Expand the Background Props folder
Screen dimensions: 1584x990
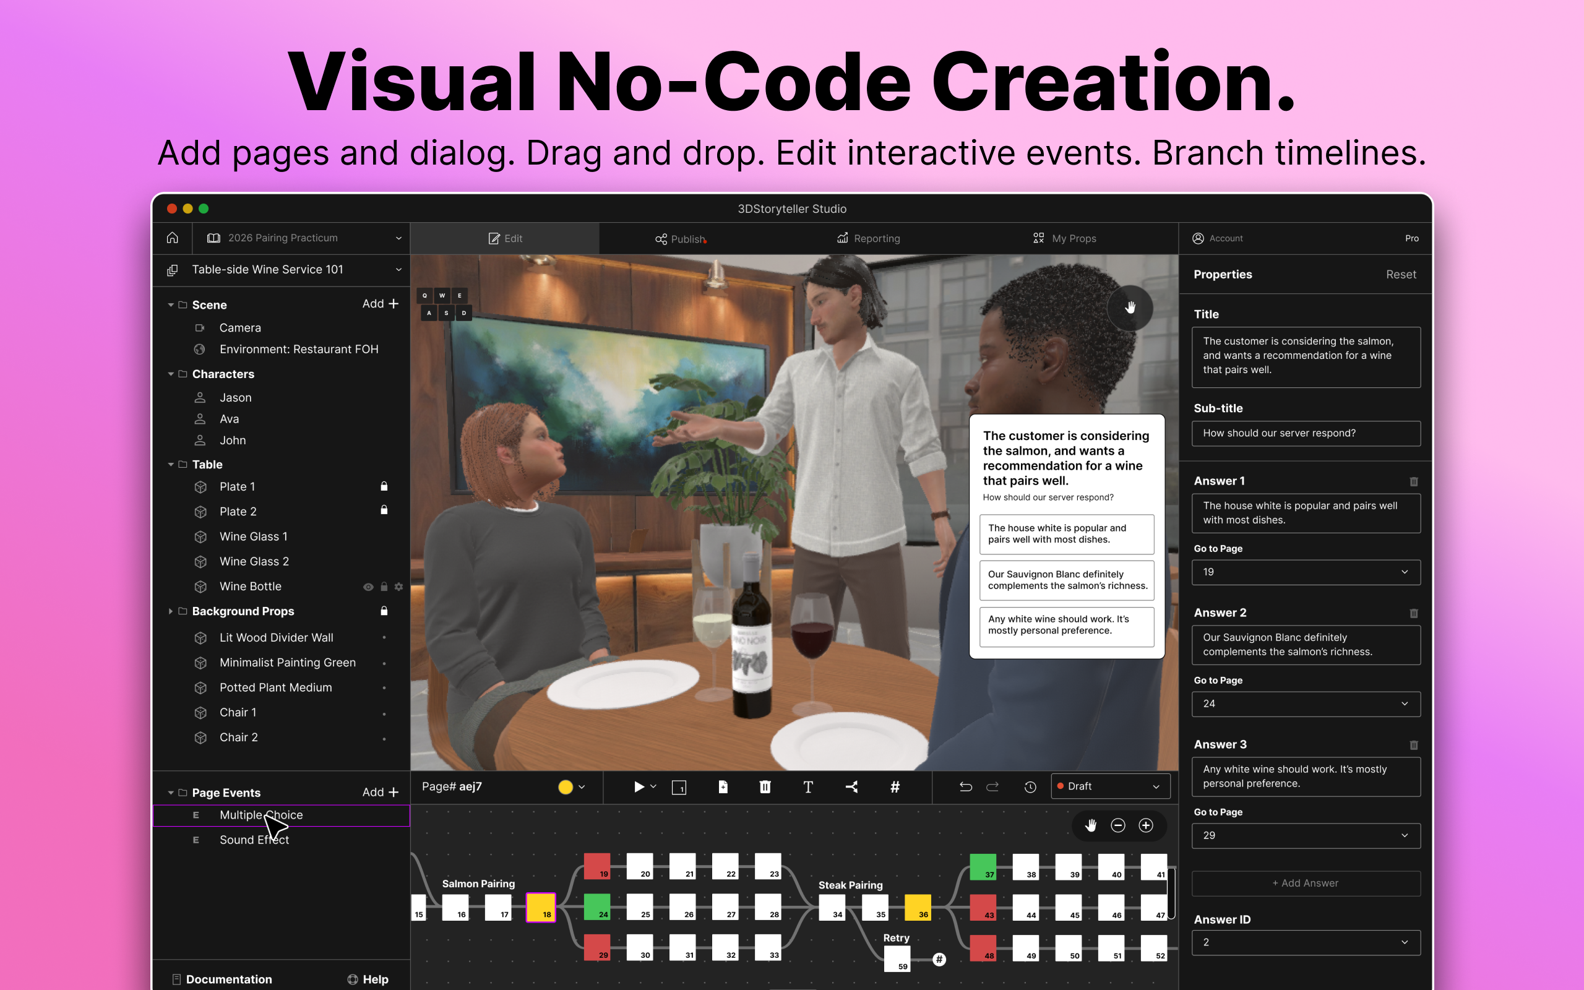click(171, 611)
